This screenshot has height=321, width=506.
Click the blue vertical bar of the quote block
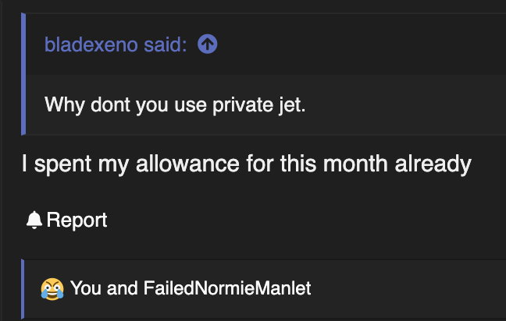23,74
